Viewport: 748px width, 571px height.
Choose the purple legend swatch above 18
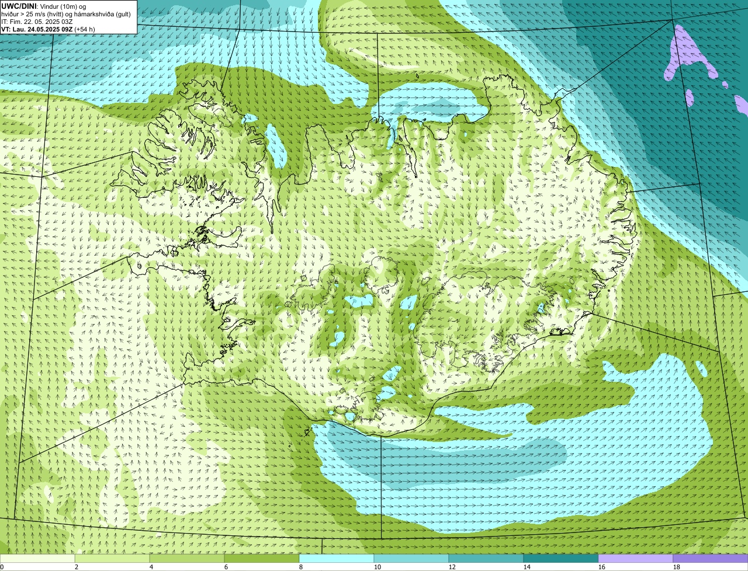click(711, 558)
